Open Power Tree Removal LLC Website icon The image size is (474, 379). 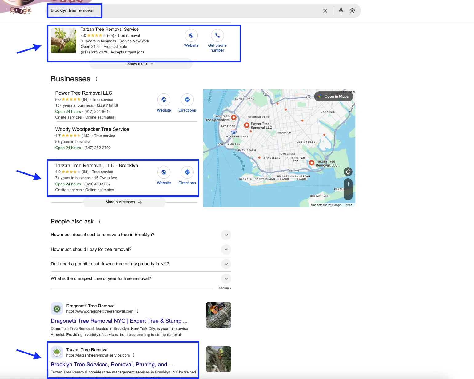164,100
